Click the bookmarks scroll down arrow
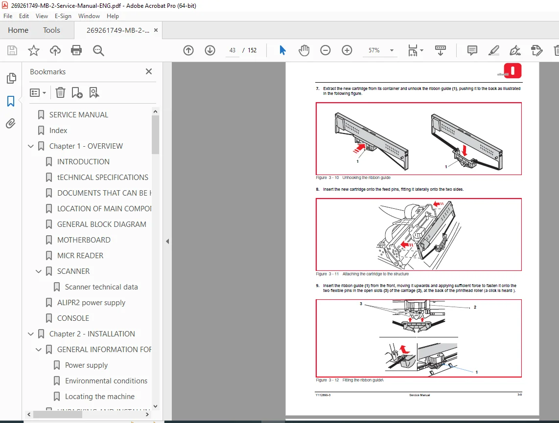Screen dimensions: 559x423 (x=155, y=406)
